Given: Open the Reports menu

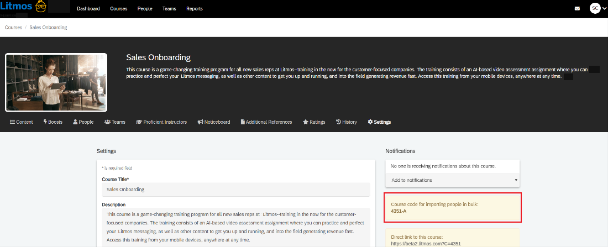Looking at the screenshot, I should [194, 8].
